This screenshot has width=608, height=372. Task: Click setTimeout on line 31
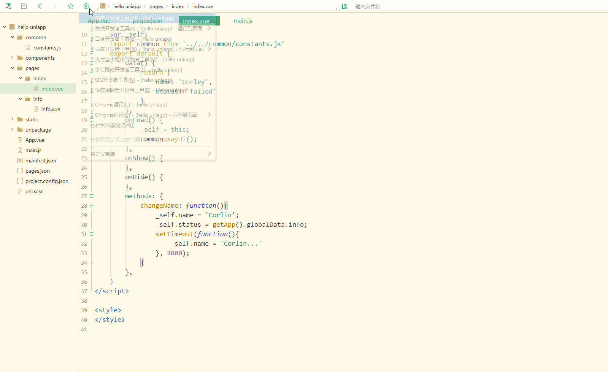[175, 234]
